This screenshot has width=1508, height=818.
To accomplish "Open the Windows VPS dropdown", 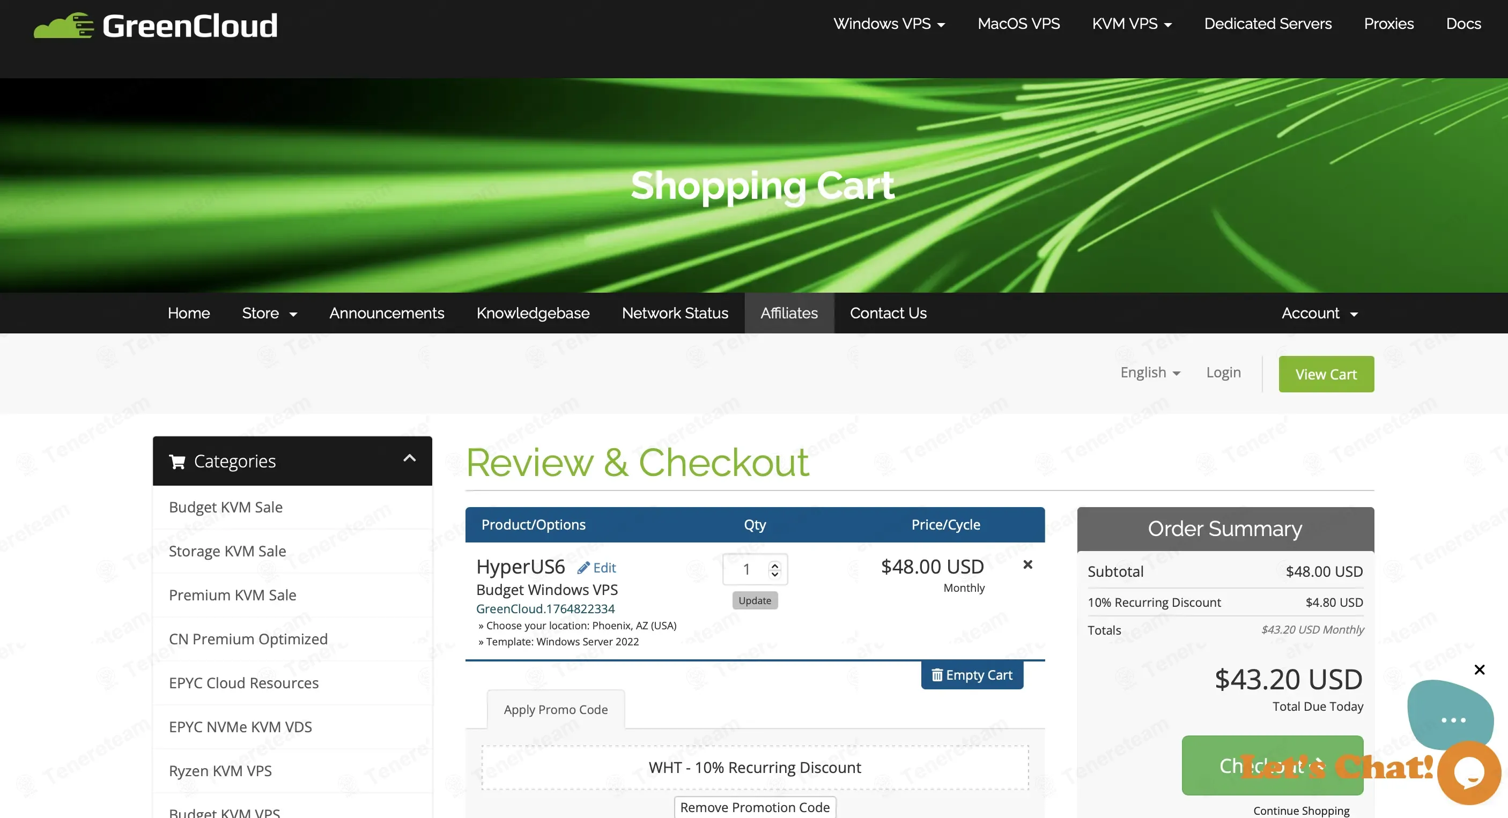I will [x=889, y=24].
